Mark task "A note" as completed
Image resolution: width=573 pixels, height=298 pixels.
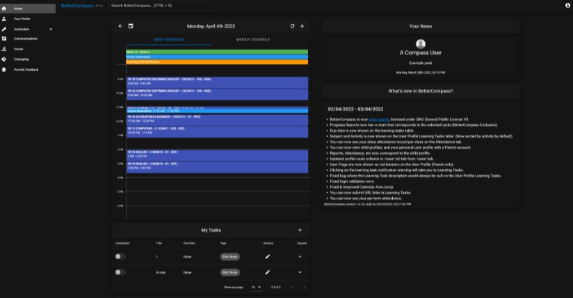coord(121,272)
